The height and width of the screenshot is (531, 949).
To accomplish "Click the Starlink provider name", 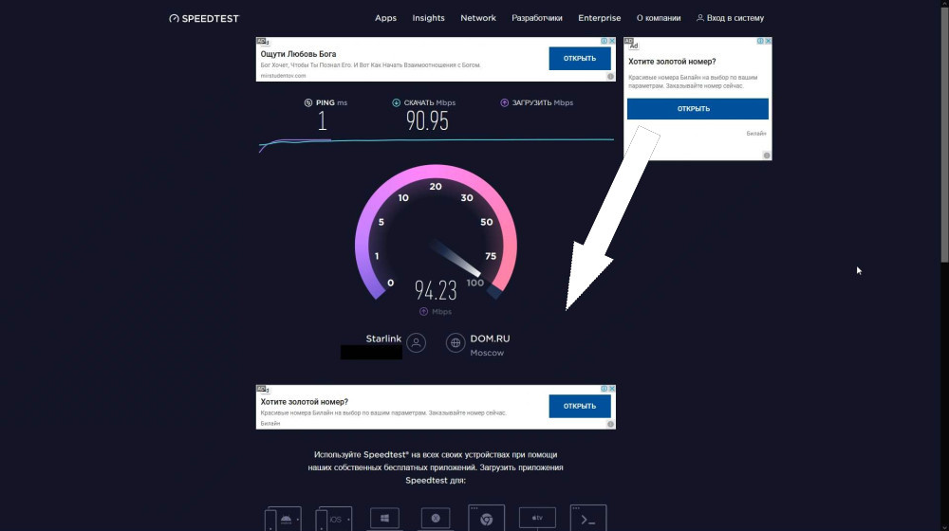I will point(383,339).
